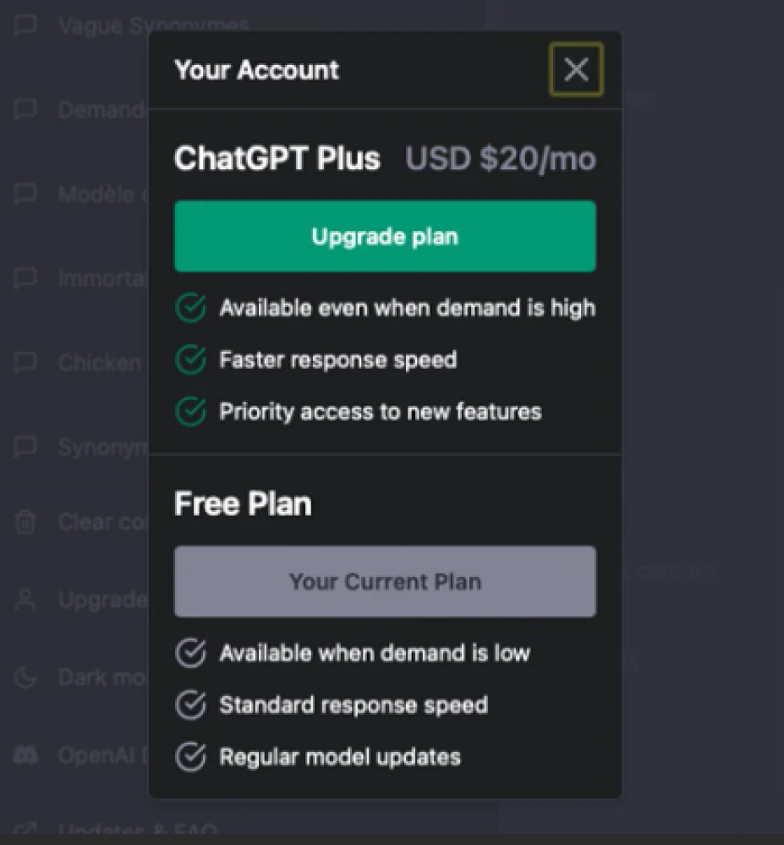Open the Updates & FAQ link
Screen dimensions: 784x845
pos(137,830)
